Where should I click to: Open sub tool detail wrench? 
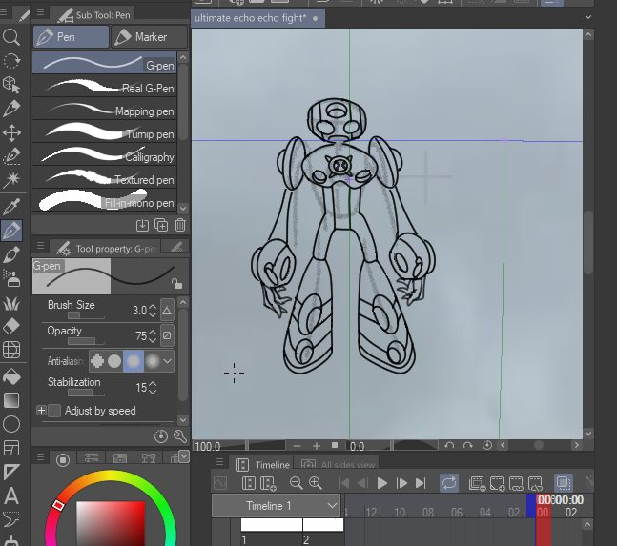coord(180,435)
